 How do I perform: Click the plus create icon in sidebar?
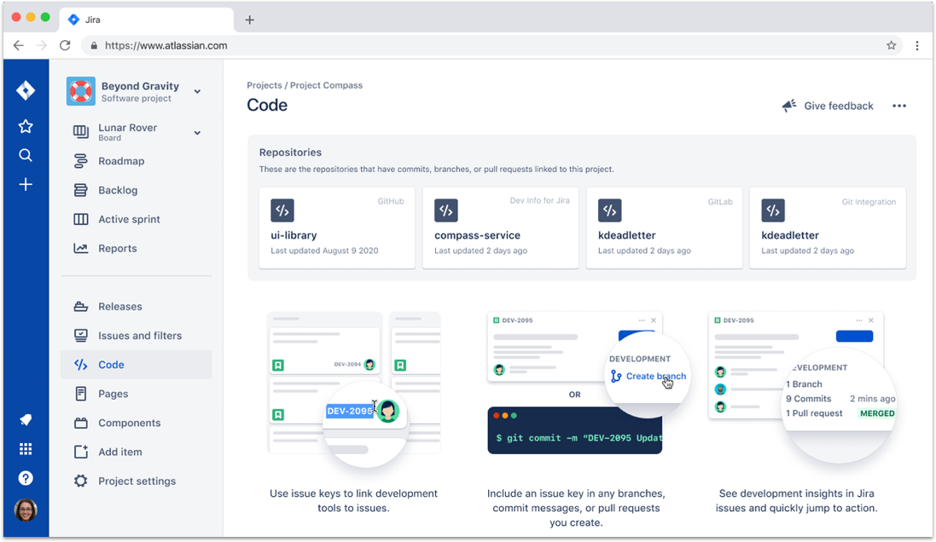(x=26, y=184)
